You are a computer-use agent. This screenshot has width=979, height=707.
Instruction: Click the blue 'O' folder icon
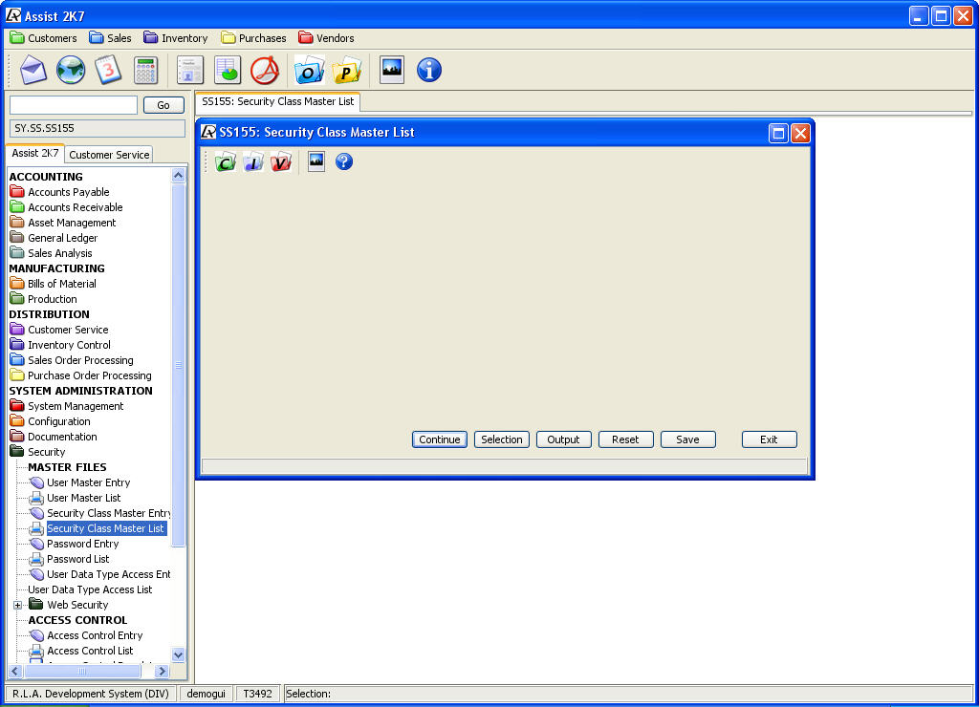309,70
